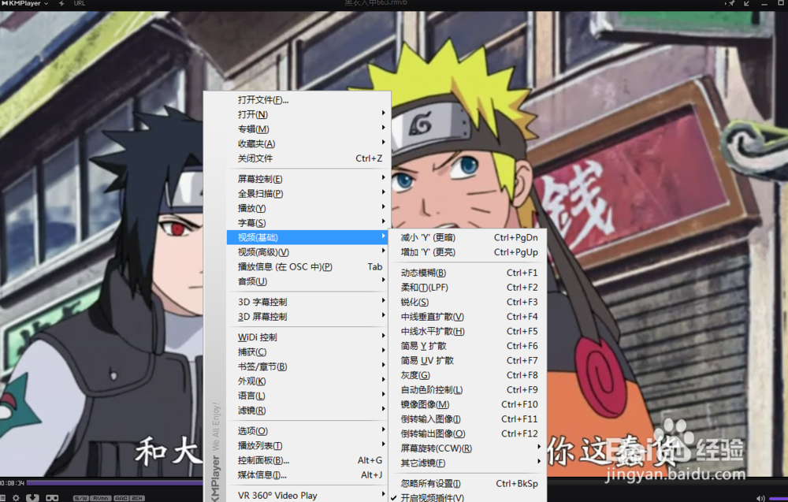Select 减小 'Y' (更暗) in submenu
This screenshot has height=502, width=788.
coord(467,237)
